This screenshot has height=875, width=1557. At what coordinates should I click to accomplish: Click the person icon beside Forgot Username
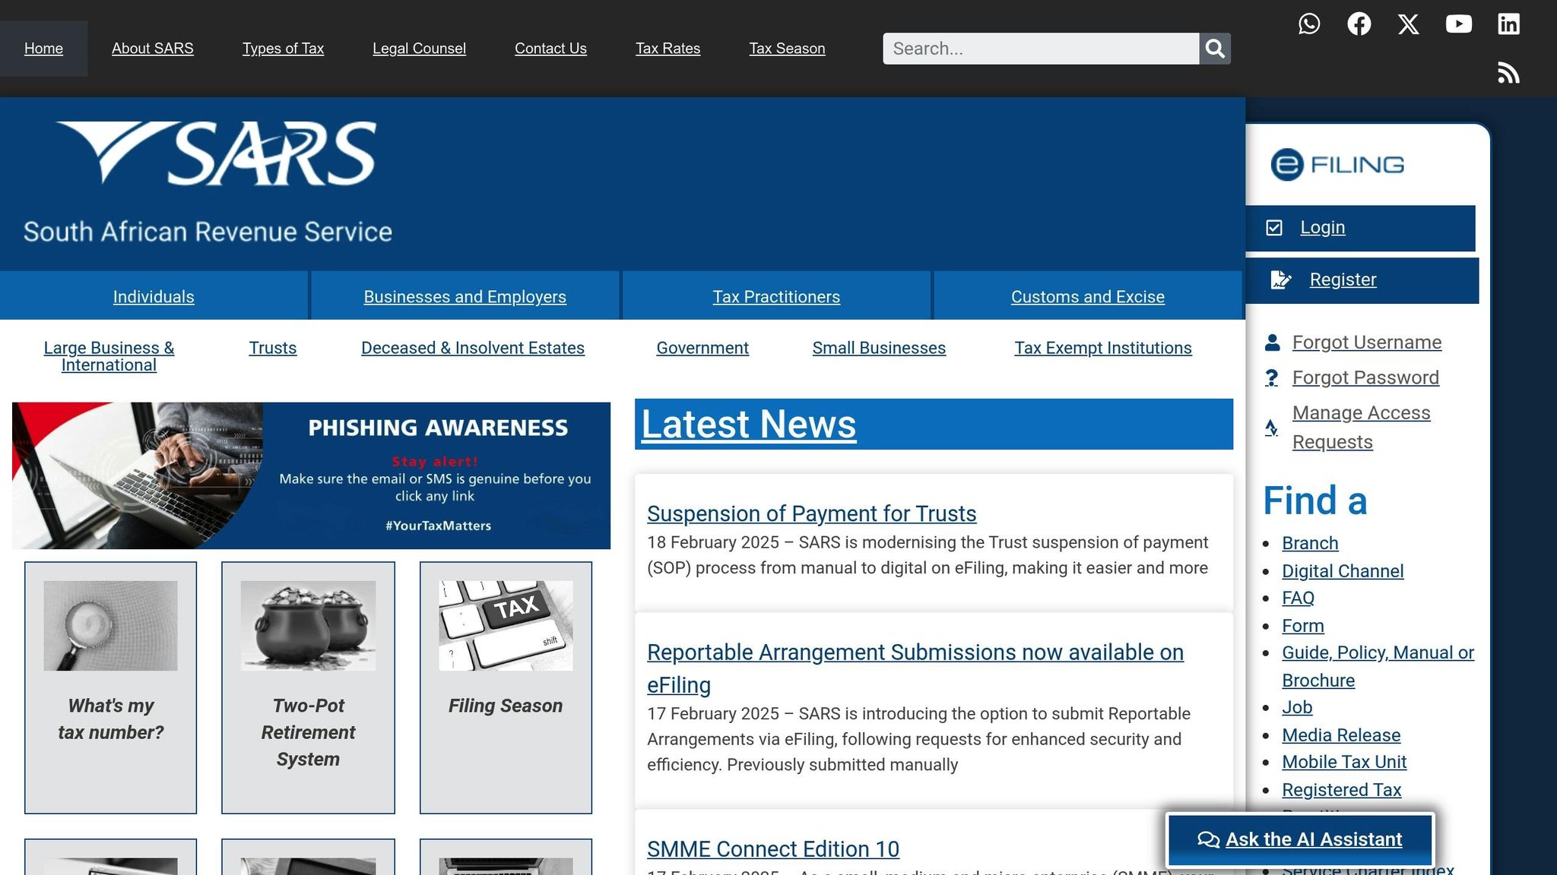pos(1272,343)
